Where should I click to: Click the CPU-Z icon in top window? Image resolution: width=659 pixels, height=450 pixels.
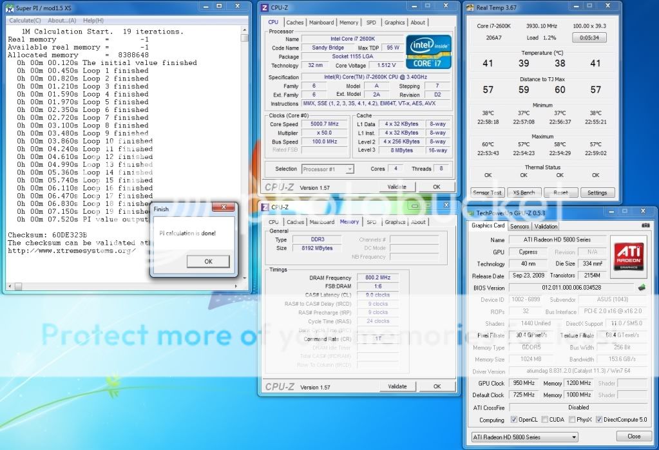264,8
